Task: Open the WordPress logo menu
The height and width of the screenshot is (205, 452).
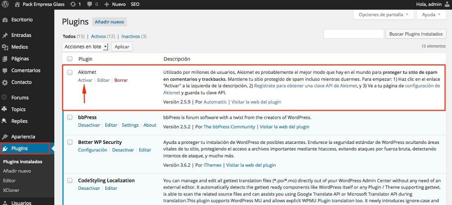Action: [5, 5]
